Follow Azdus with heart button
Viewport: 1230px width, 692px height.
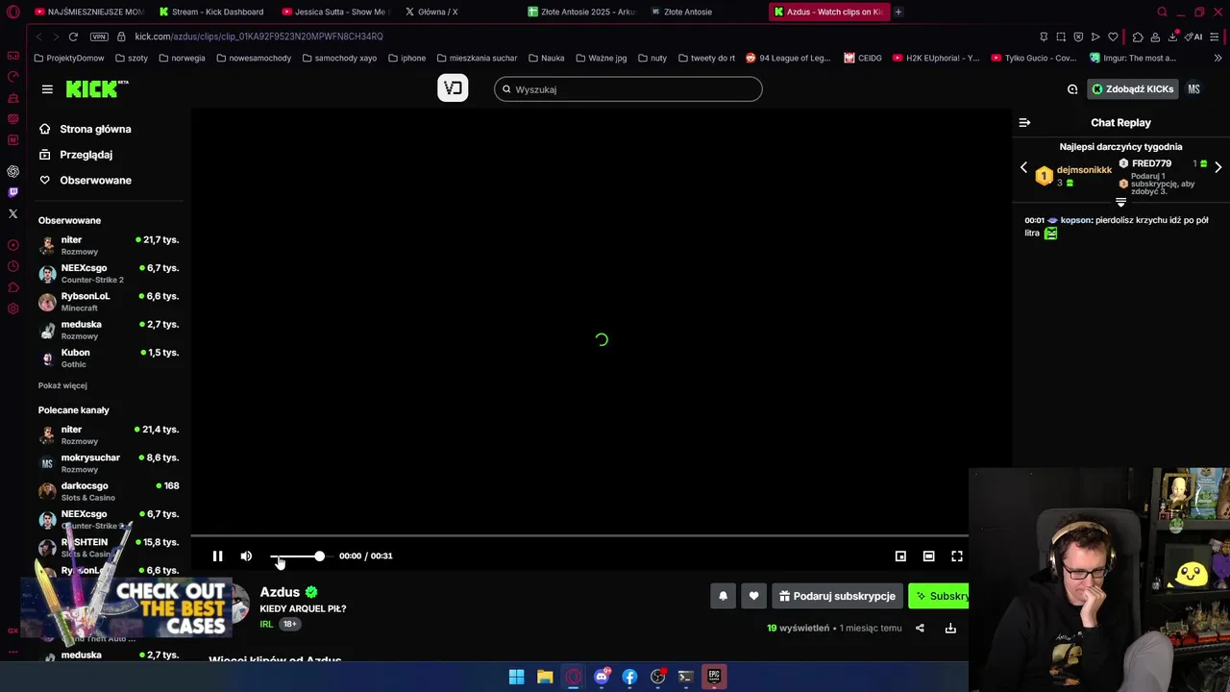click(753, 596)
